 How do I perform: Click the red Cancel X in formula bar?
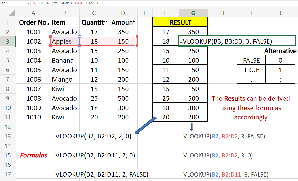tap(34, 3)
